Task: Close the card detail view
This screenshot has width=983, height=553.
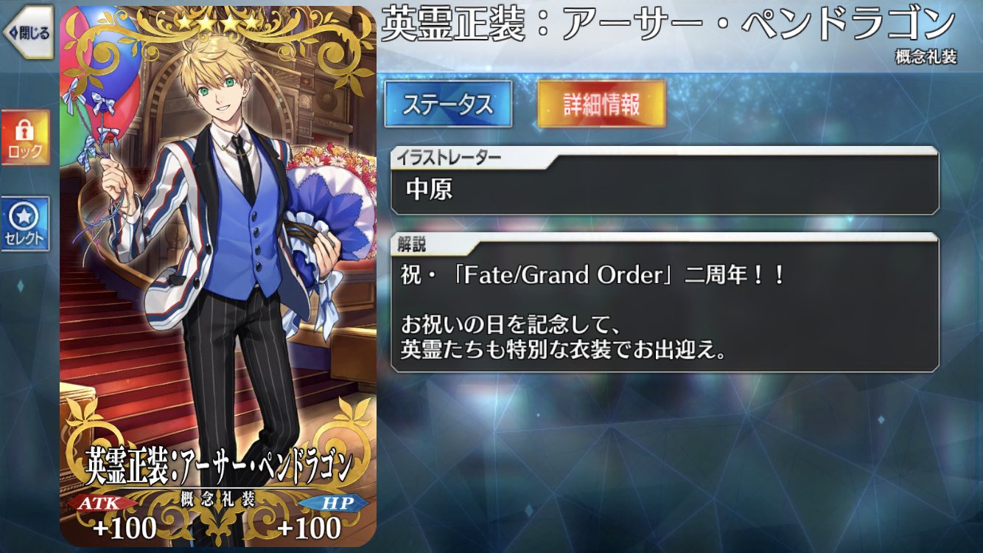Action: (27, 32)
